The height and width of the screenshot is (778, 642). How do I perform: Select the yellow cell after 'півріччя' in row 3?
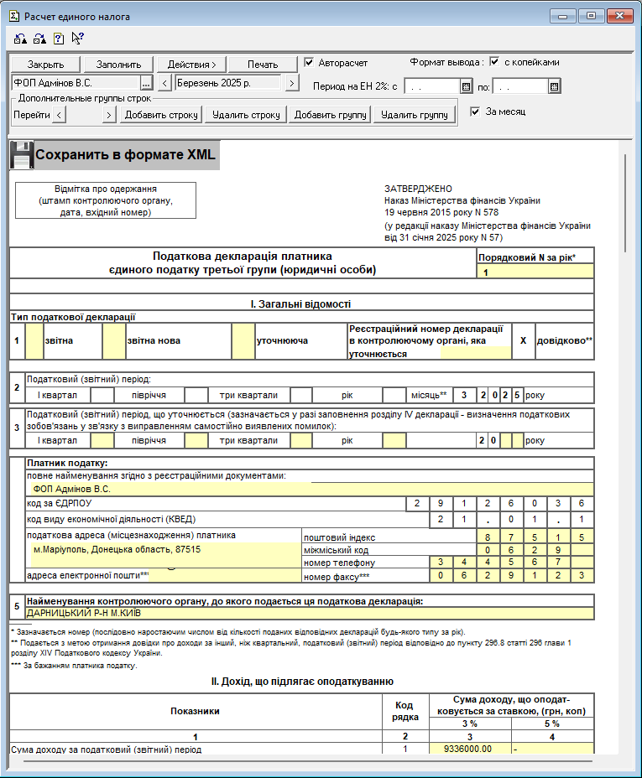coord(196,441)
